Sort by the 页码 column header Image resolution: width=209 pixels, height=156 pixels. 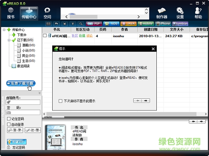click(103, 30)
